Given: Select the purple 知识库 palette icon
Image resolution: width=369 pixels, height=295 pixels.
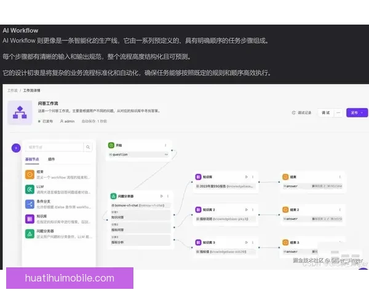Looking at the screenshot, I should click(30, 219).
